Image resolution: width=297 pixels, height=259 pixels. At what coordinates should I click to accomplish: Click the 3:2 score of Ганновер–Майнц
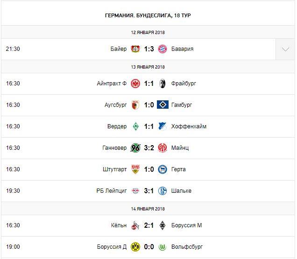149,148
